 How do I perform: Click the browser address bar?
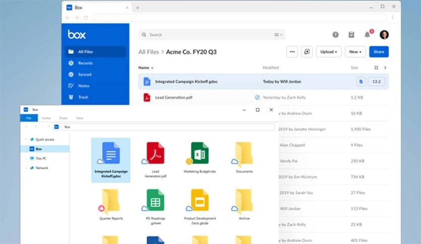(240, 18)
